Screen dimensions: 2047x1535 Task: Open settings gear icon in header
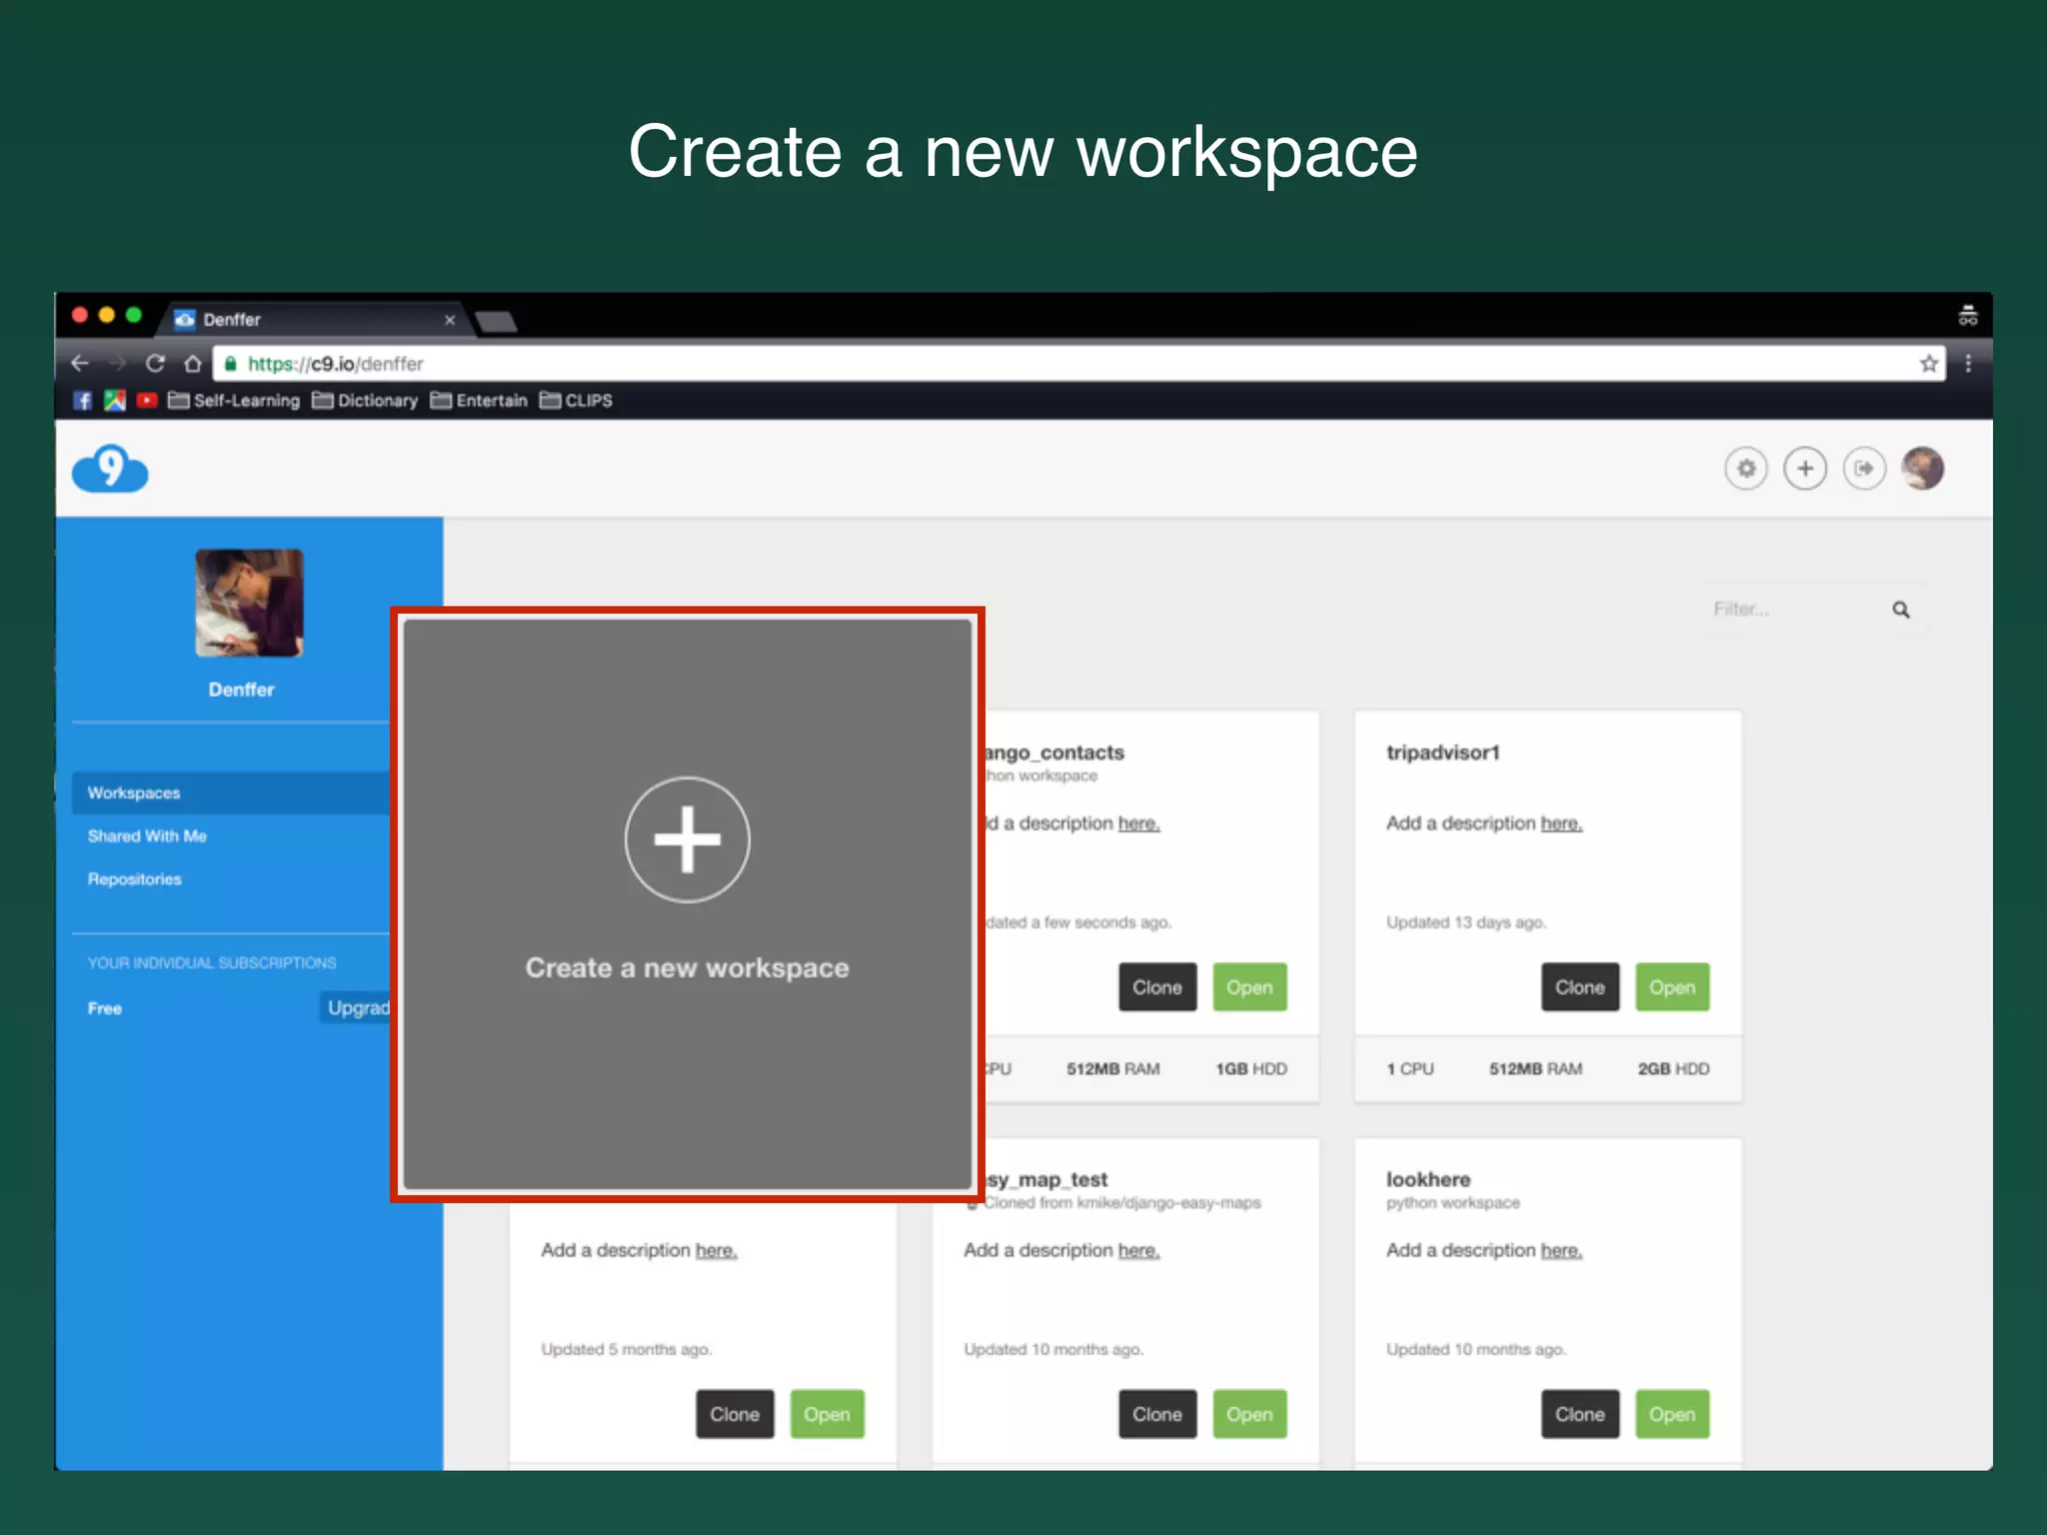click(x=1745, y=469)
